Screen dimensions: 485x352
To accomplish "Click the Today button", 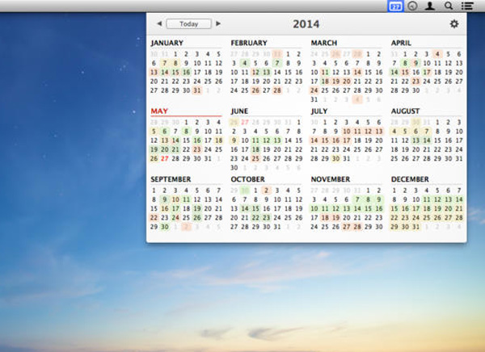I will coord(188,23).
